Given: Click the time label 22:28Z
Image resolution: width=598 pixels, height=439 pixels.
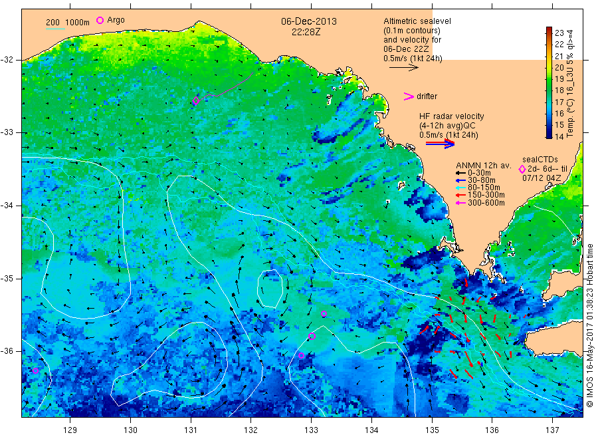Looking at the screenshot, I should point(306,32).
